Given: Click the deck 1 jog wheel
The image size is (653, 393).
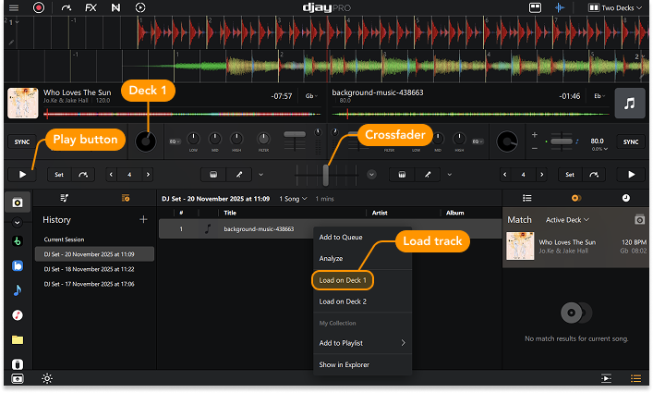Looking at the screenshot, I should pyautogui.click(x=145, y=141).
